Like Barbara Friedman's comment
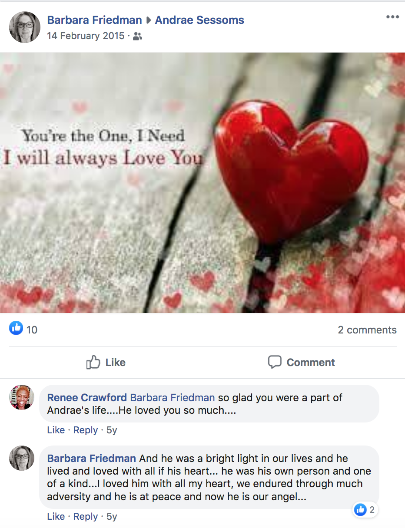This screenshot has width=405, height=528. 56,517
